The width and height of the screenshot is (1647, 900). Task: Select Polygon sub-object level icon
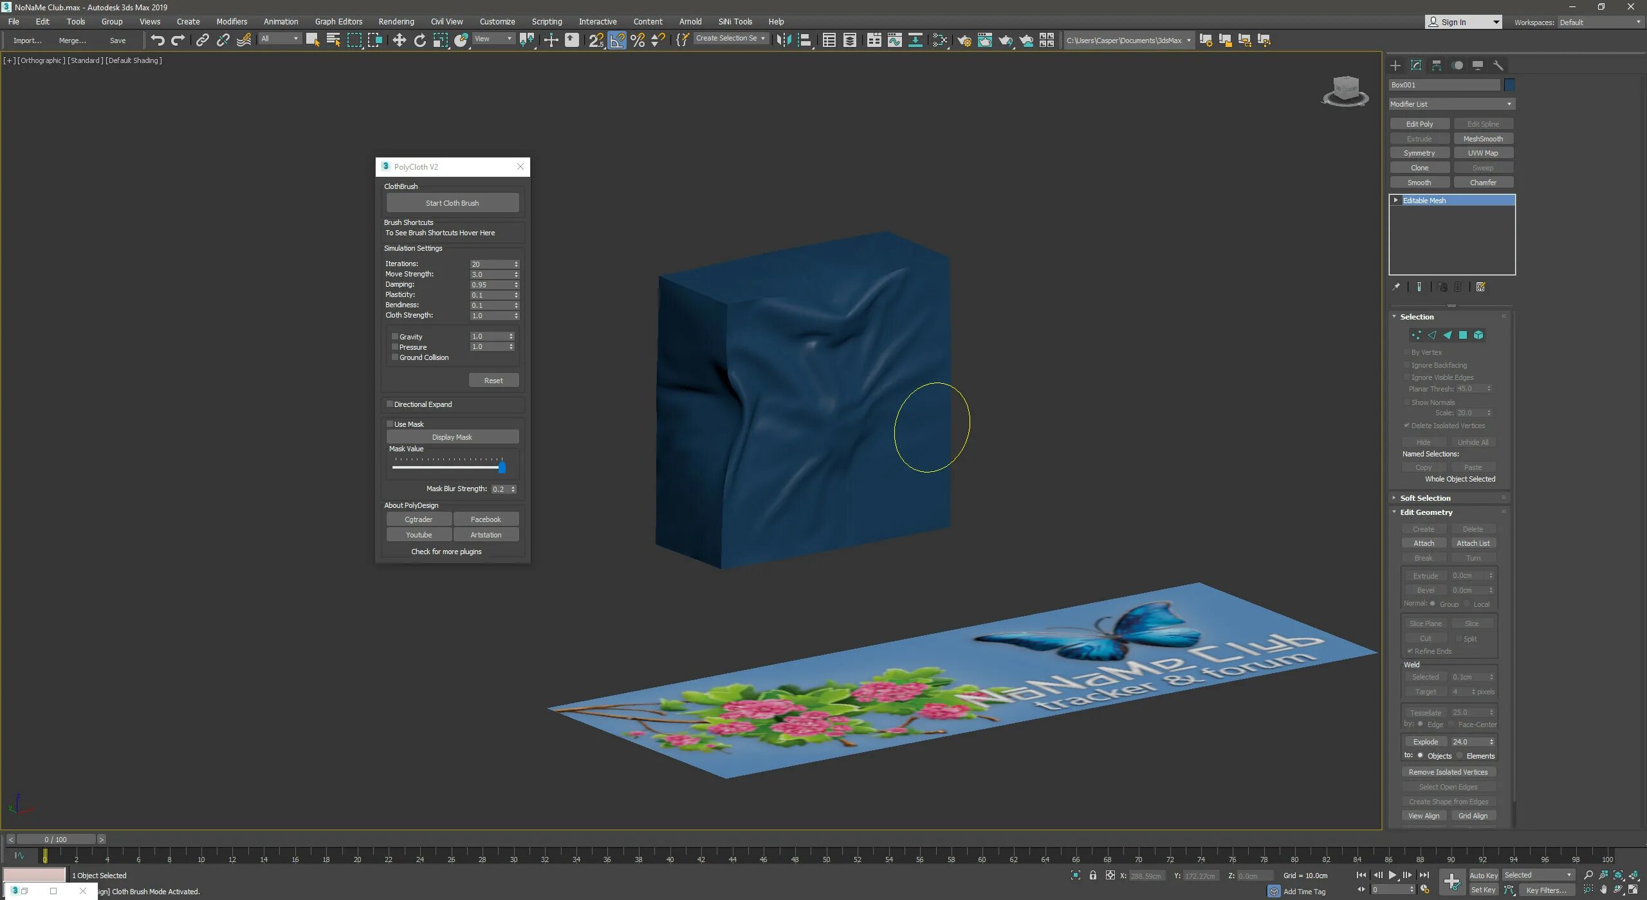(1462, 335)
